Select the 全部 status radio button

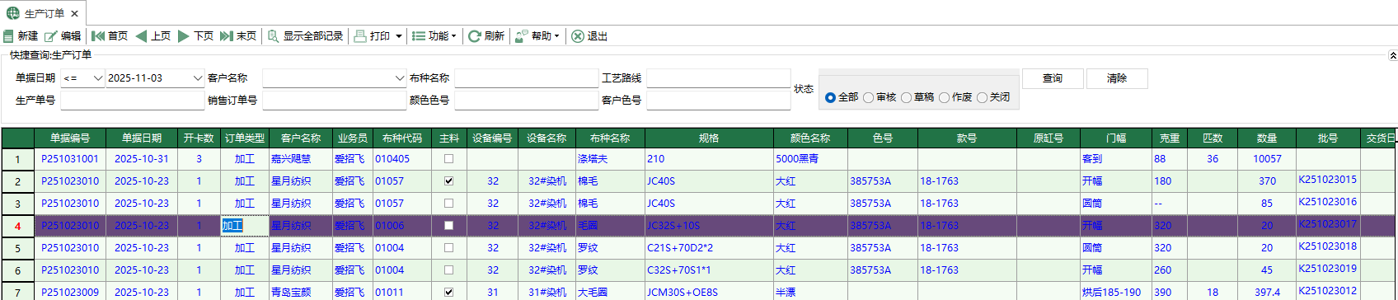click(x=830, y=97)
